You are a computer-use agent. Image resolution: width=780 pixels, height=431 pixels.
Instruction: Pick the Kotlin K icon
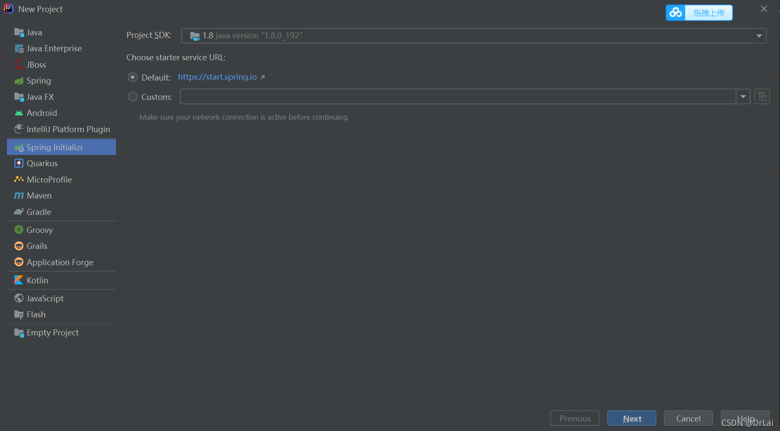click(x=19, y=280)
